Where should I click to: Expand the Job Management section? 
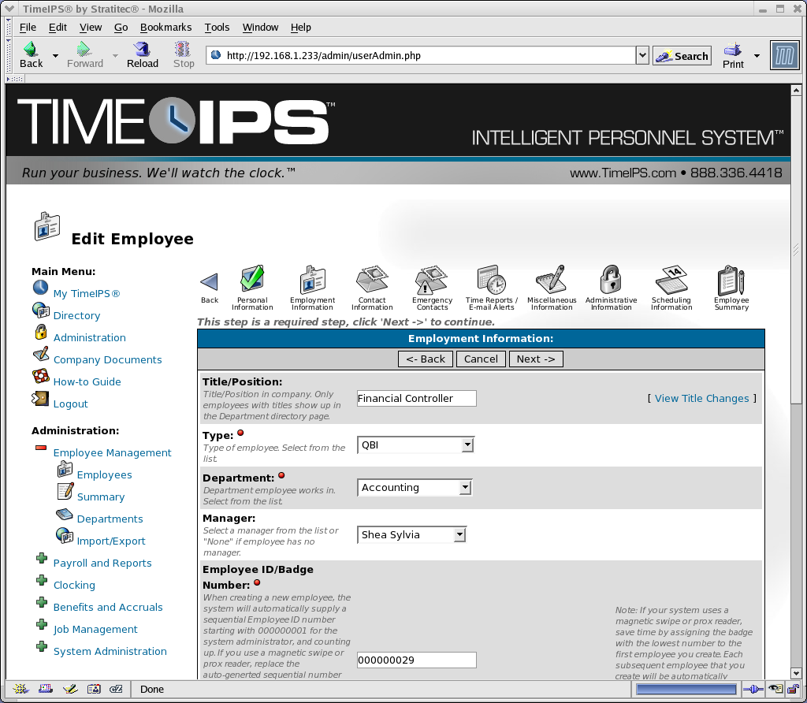42,624
